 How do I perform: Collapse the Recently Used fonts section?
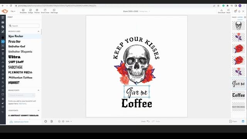pos(39,31)
